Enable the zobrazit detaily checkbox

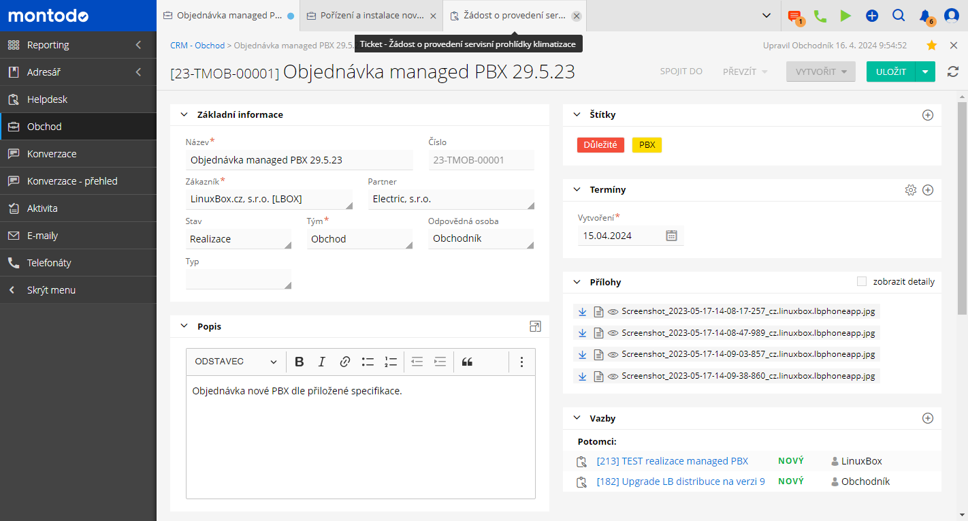point(862,281)
